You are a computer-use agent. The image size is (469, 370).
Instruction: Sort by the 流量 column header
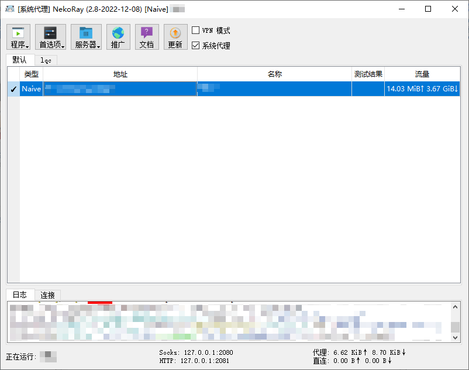click(x=422, y=74)
